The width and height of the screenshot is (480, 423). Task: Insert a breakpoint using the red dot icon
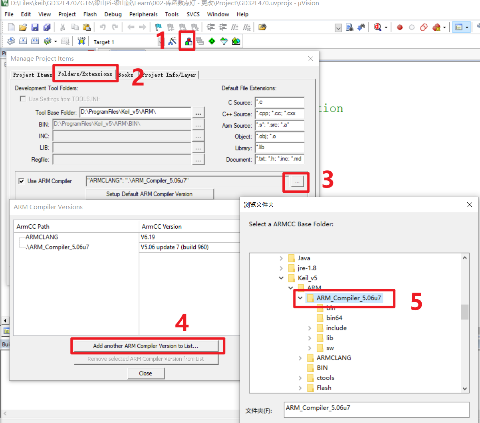click(400, 27)
